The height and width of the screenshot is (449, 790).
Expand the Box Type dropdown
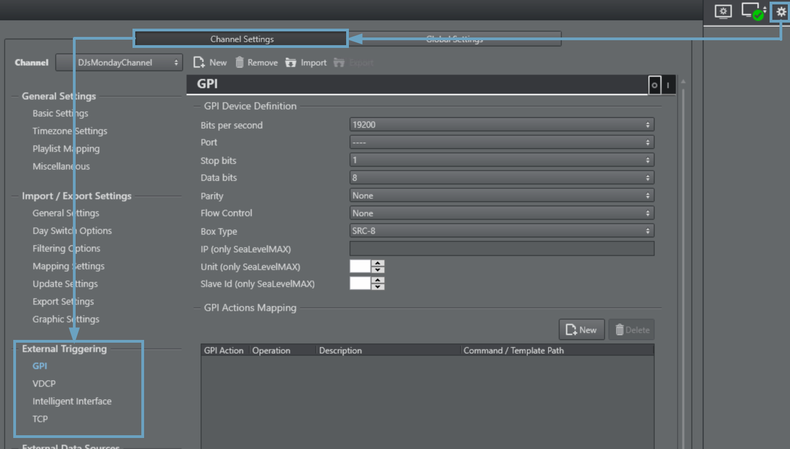pos(501,231)
